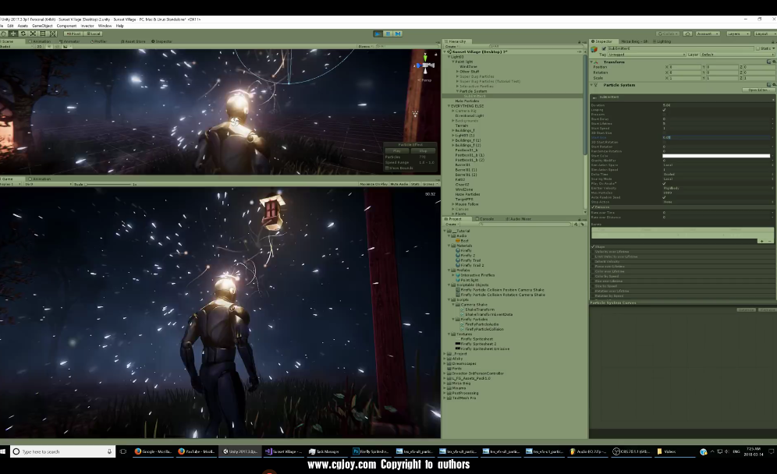Image resolution: width=777 pixels, height=474 pixels.
Task: Select the Move tool in toolbar
Action: pyautogui.click(x=13, y=34)
